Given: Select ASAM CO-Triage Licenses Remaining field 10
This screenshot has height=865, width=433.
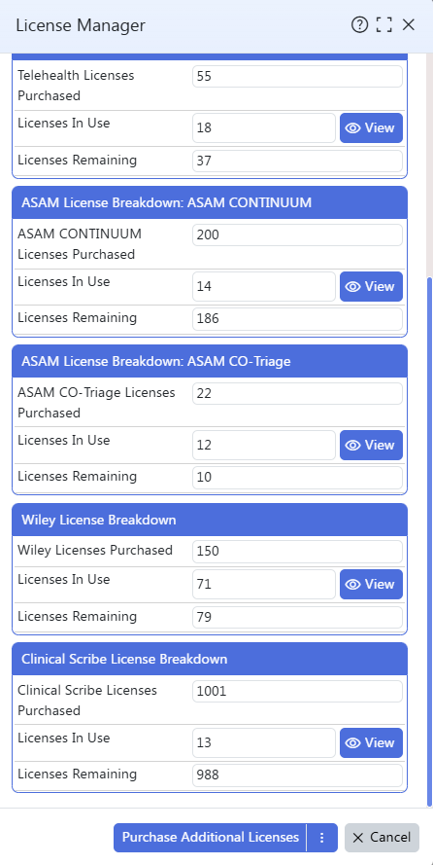Looking at the screenshot, I should (298, 478).
